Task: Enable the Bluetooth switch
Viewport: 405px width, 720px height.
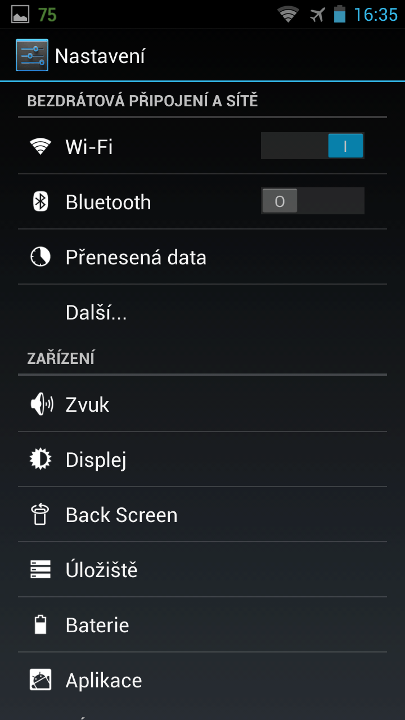Action: click(x=313, y=201)
